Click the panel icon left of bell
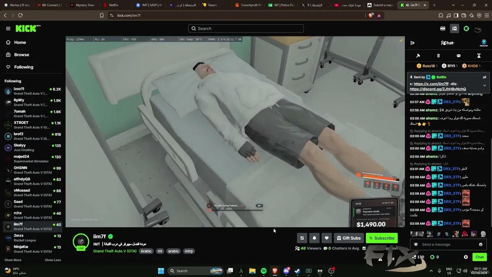492x277 pixels. pyautogui.click(x=302, y=238)
